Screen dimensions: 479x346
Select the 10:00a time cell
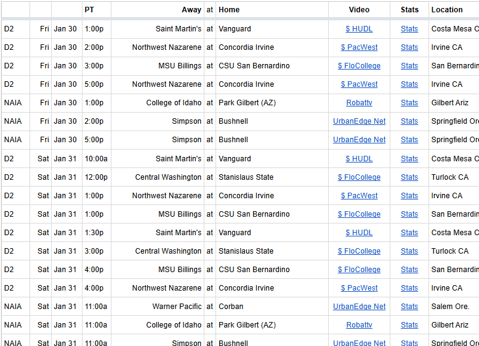click(97, 159)
